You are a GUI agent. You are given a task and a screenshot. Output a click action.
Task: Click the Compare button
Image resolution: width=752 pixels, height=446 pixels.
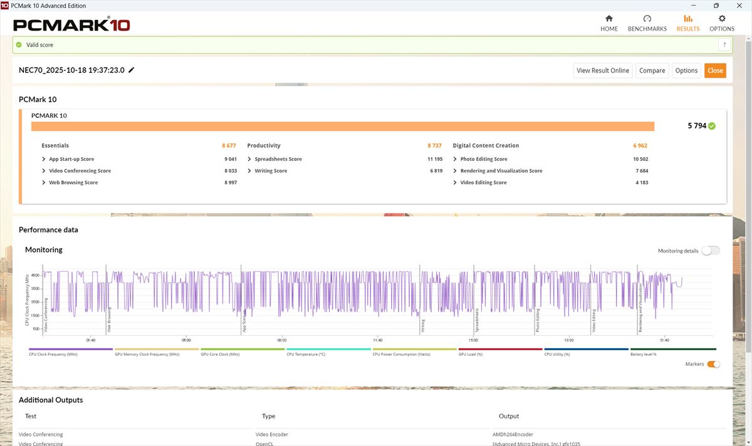(652, 71)
